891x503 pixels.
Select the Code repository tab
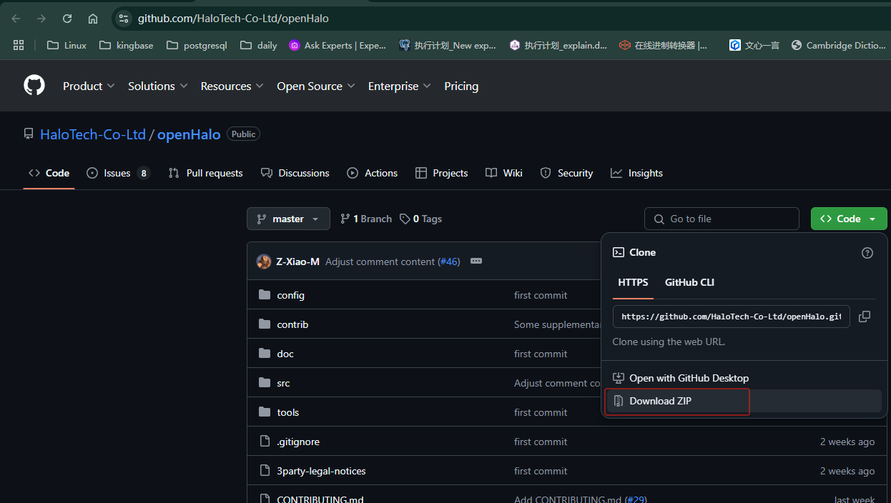(49, 173)
